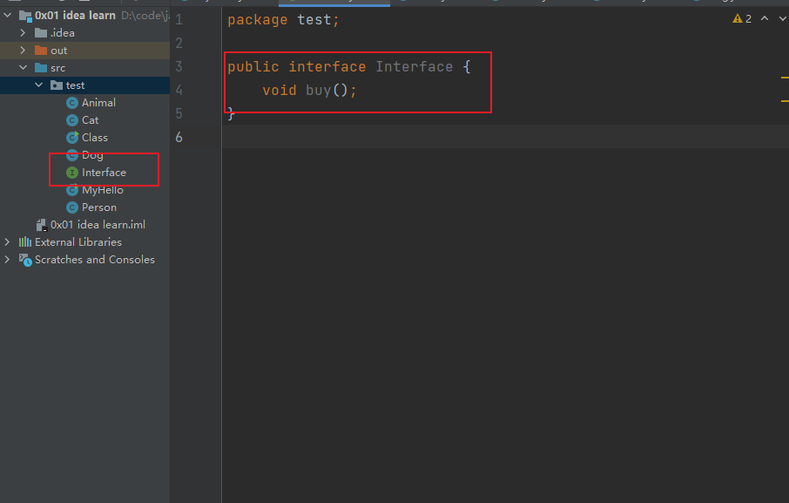789x503 pixels.
Task: Click the orange out folder icon
Action: [x=41, y=51]
